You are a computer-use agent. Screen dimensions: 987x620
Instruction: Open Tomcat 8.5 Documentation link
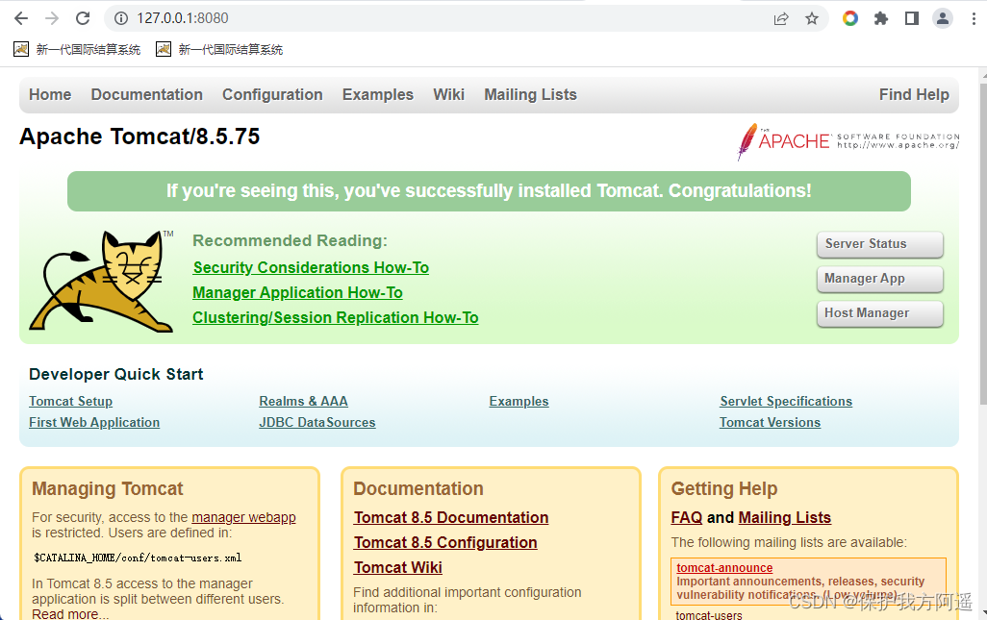(451, 517)
